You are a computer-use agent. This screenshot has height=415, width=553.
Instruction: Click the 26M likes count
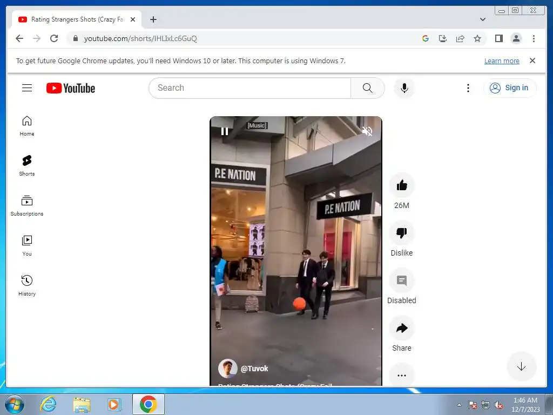point(402,205)
